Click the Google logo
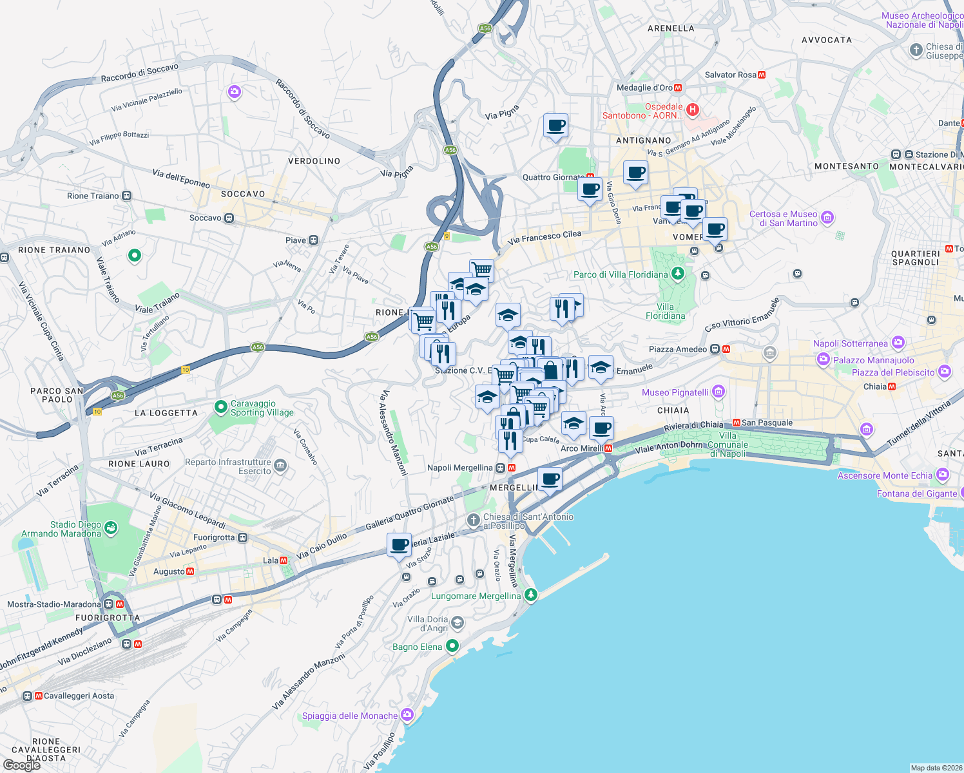Viewport: 964px width, 773px height. tap(21, 765)
